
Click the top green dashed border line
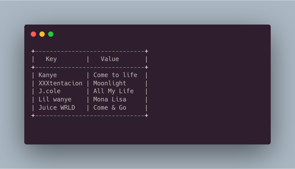tap(90, 51)
